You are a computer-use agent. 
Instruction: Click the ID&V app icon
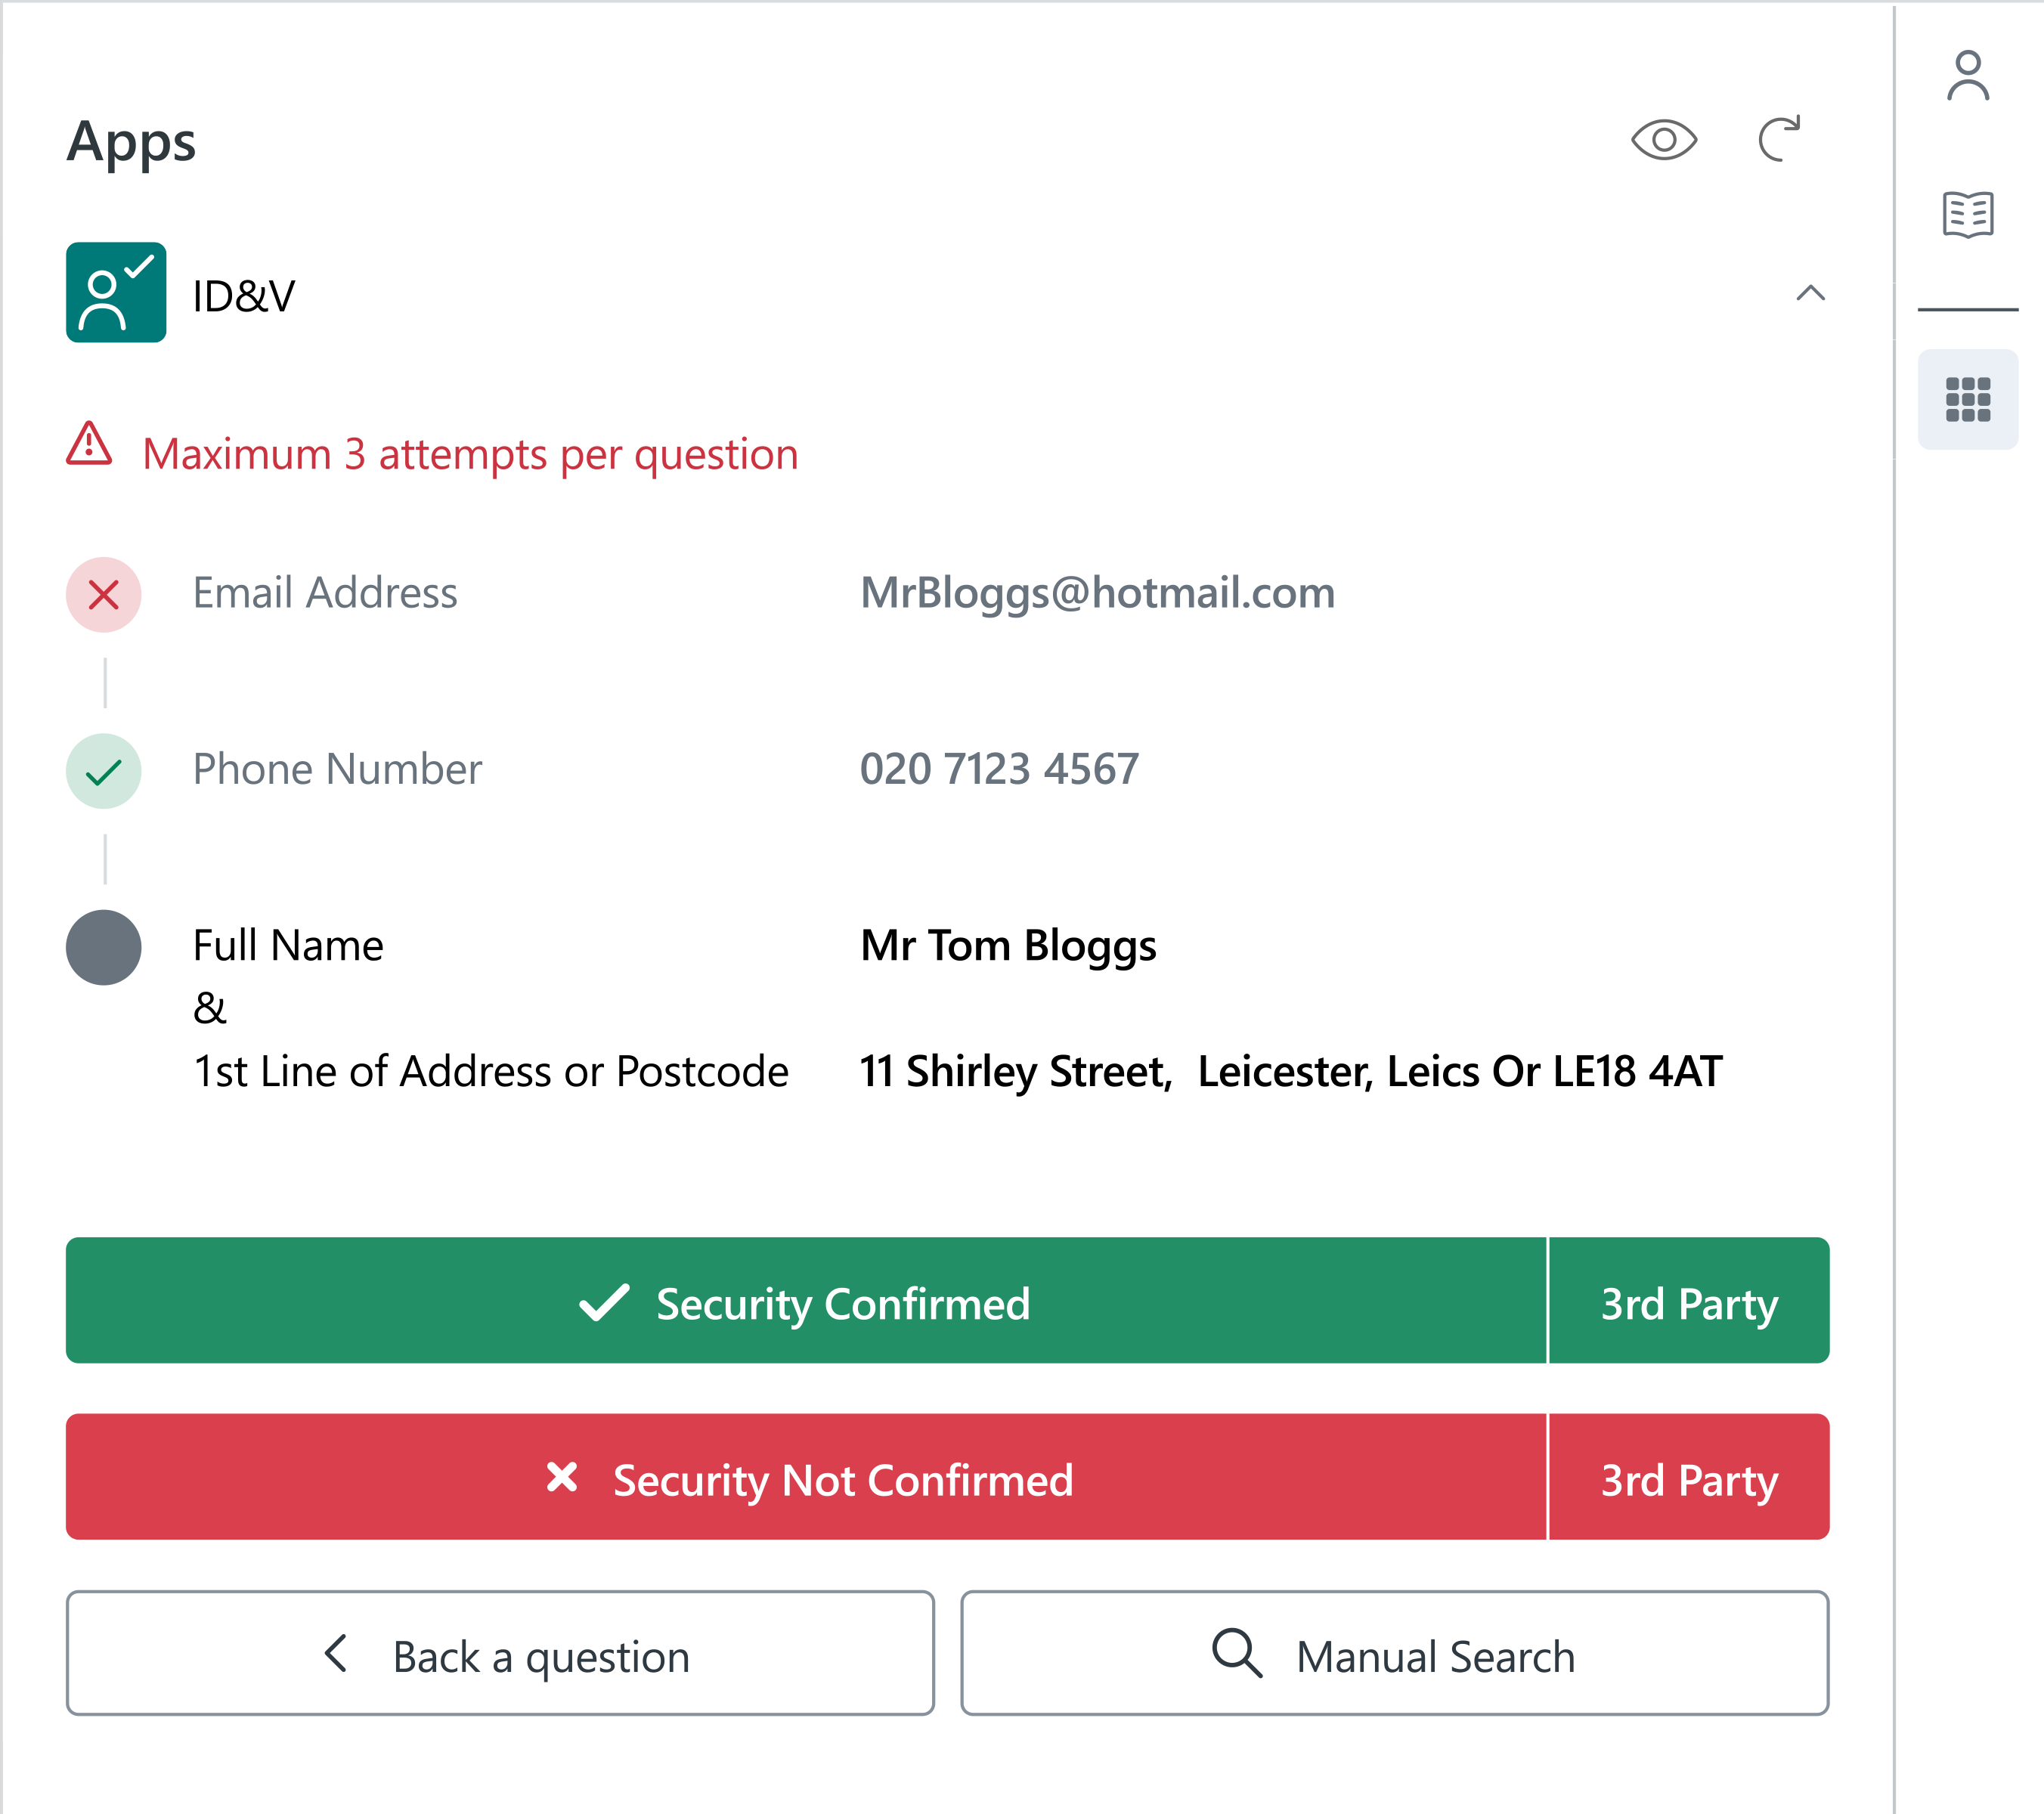(116, 293)
